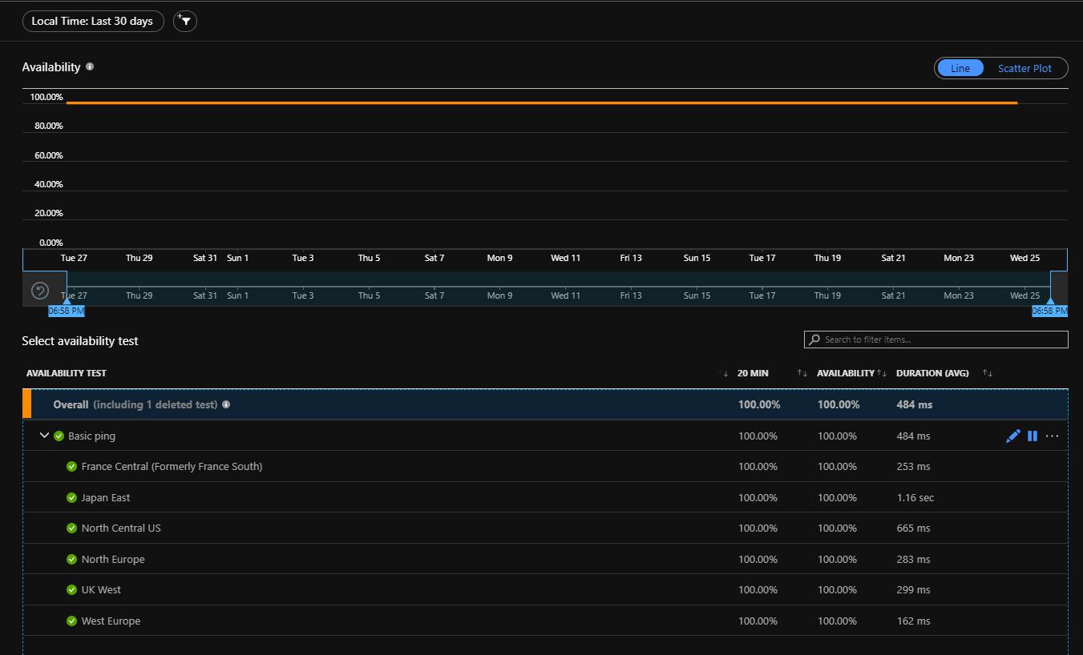Switch chart to Line view
The height and width of the screenshot is (655, 1083).
pyautogui.click(x=960, y=69)
